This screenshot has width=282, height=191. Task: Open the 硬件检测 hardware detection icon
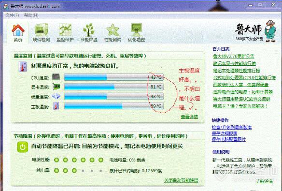click(41, 33)
